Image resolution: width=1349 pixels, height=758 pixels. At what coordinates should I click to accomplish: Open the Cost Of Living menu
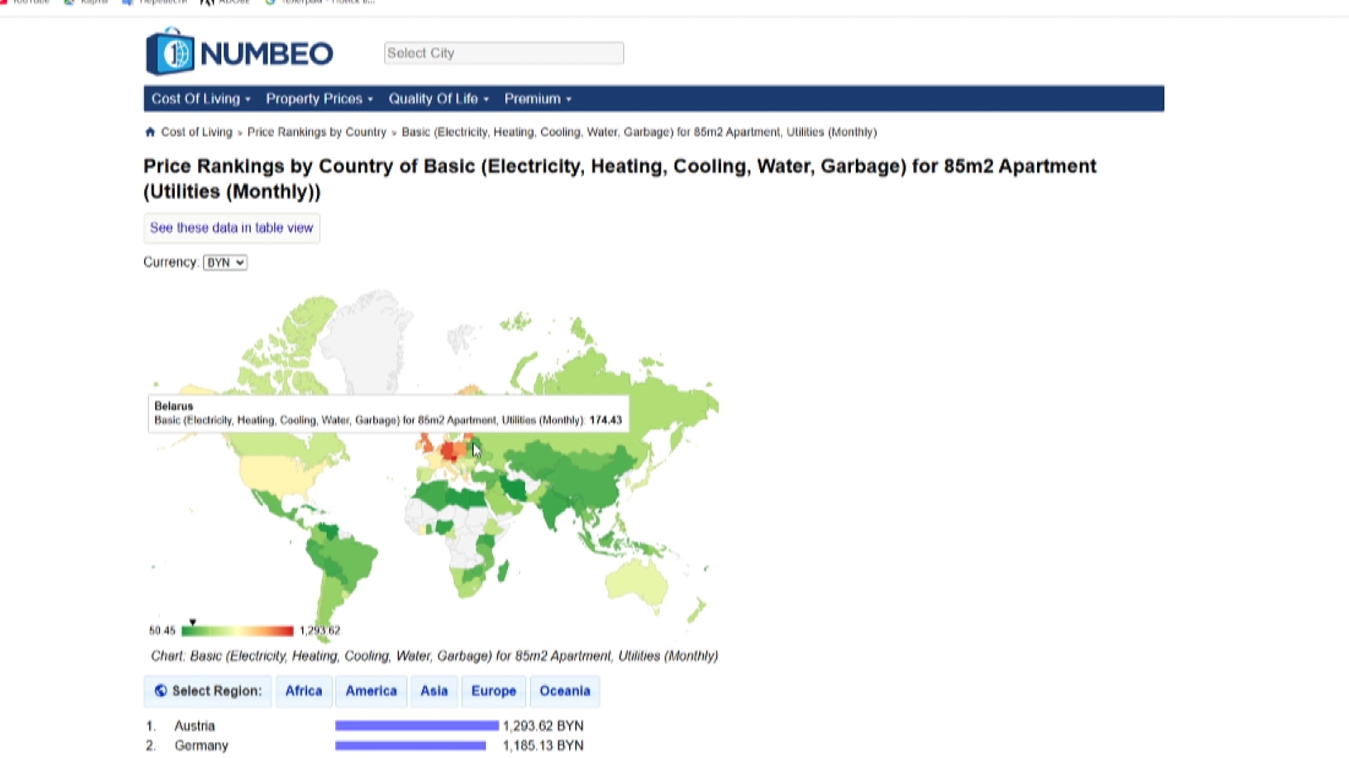click(201, 99)
